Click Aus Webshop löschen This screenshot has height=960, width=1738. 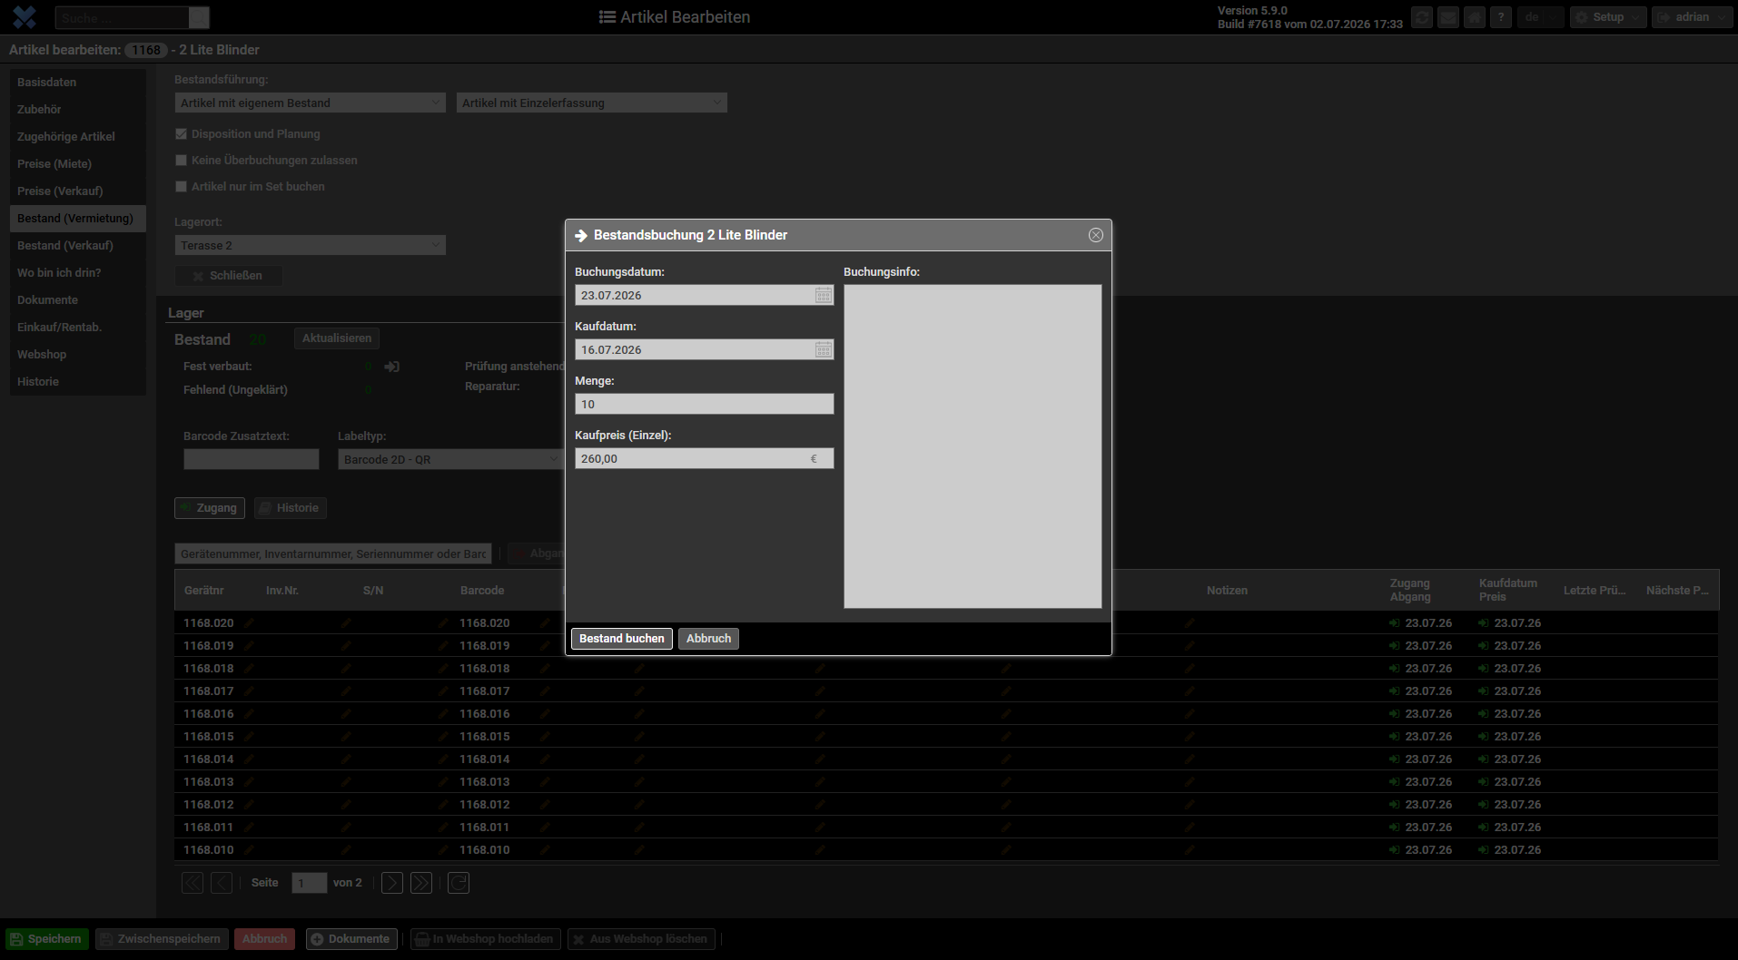641,939
